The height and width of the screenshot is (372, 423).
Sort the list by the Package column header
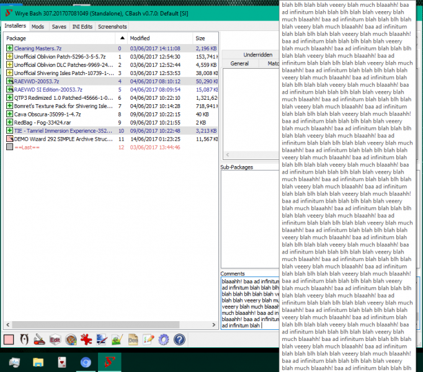[60, 38]
